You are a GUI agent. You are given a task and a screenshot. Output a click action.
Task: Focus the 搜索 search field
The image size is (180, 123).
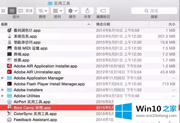click(x=154, y=11)
